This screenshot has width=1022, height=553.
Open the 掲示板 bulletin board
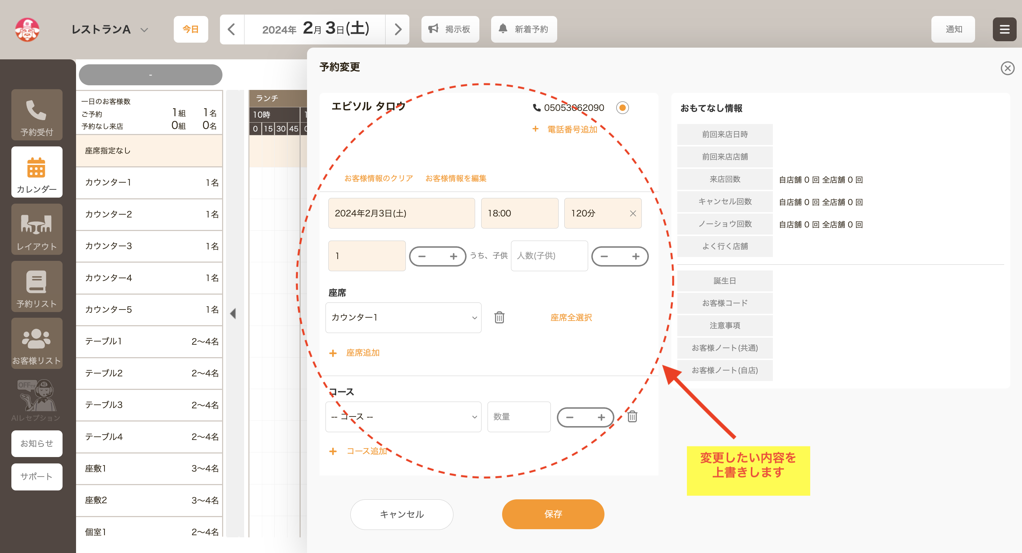(x=450, y=29)
